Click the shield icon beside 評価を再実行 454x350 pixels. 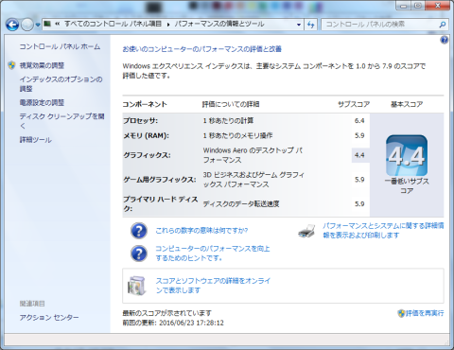point(401,313)
